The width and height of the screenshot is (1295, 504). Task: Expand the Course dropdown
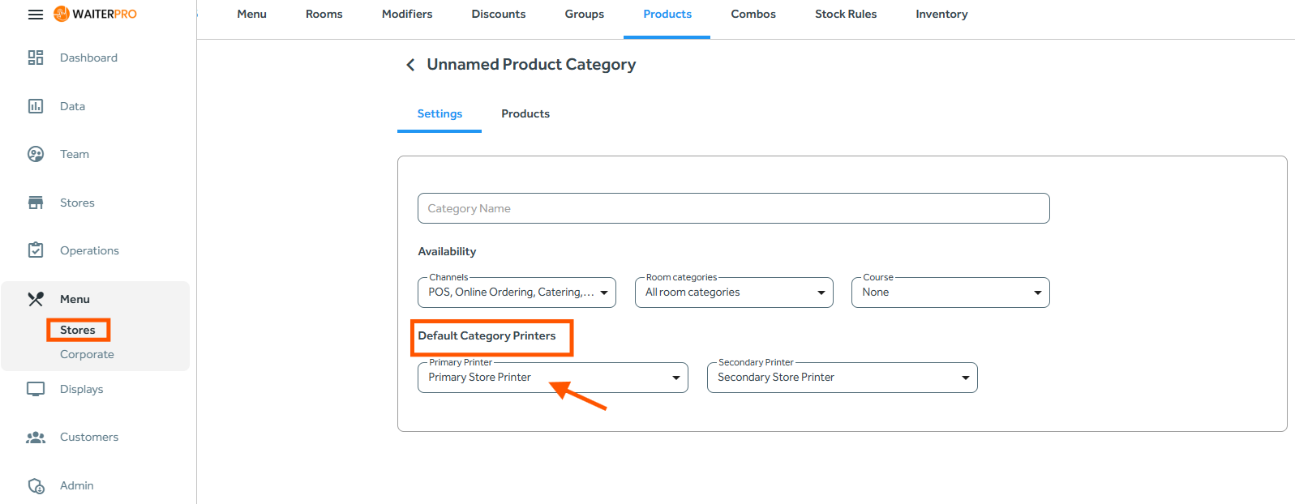[x=950, y=293]
